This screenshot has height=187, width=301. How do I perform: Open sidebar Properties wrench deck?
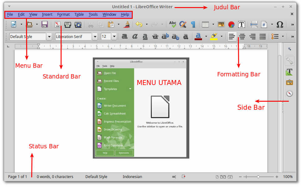tap(289, 61)
